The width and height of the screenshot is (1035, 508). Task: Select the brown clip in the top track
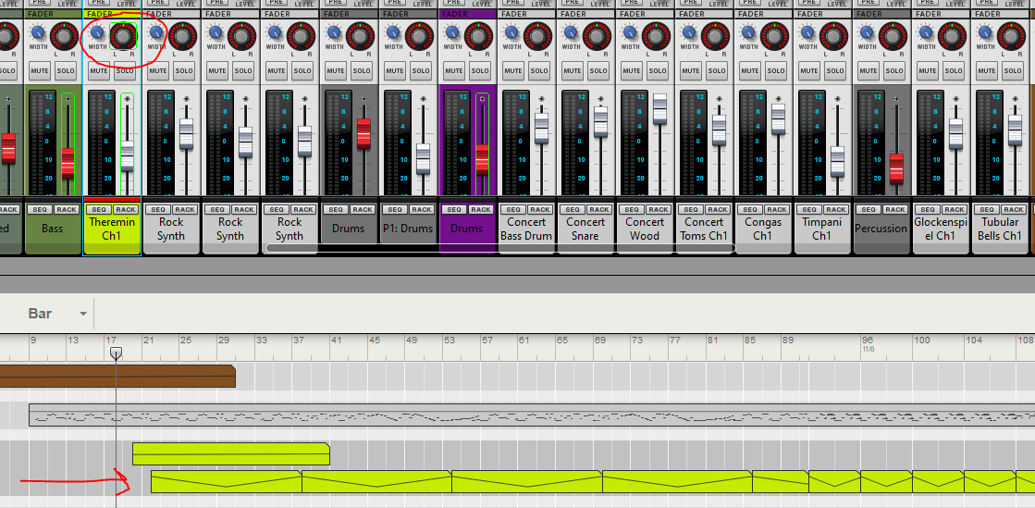tap(116, 376)
